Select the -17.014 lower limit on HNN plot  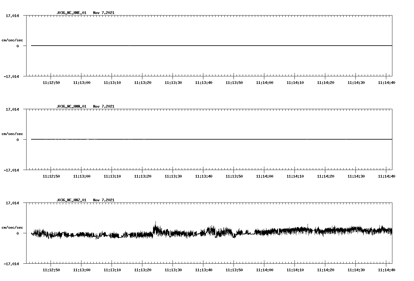click(x=11, y=170)
